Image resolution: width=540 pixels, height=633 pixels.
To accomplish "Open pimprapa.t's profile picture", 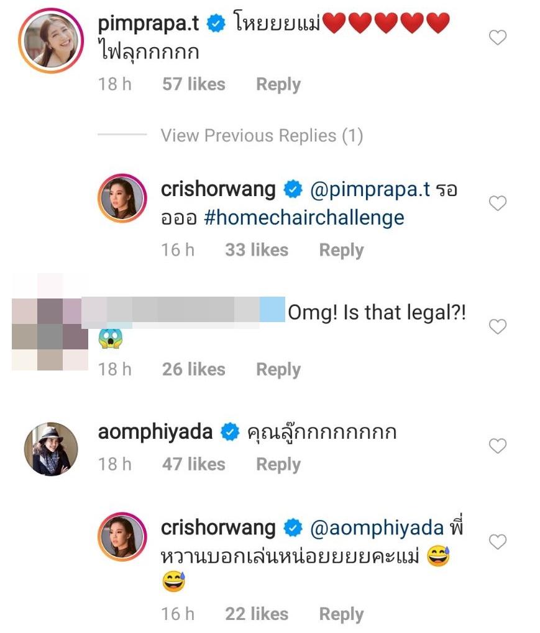I will tap(47, 40).
